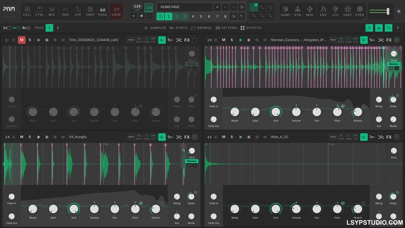Select pattern slot 4
This screenshot has height=228, width=405.
tap(193, 16)
